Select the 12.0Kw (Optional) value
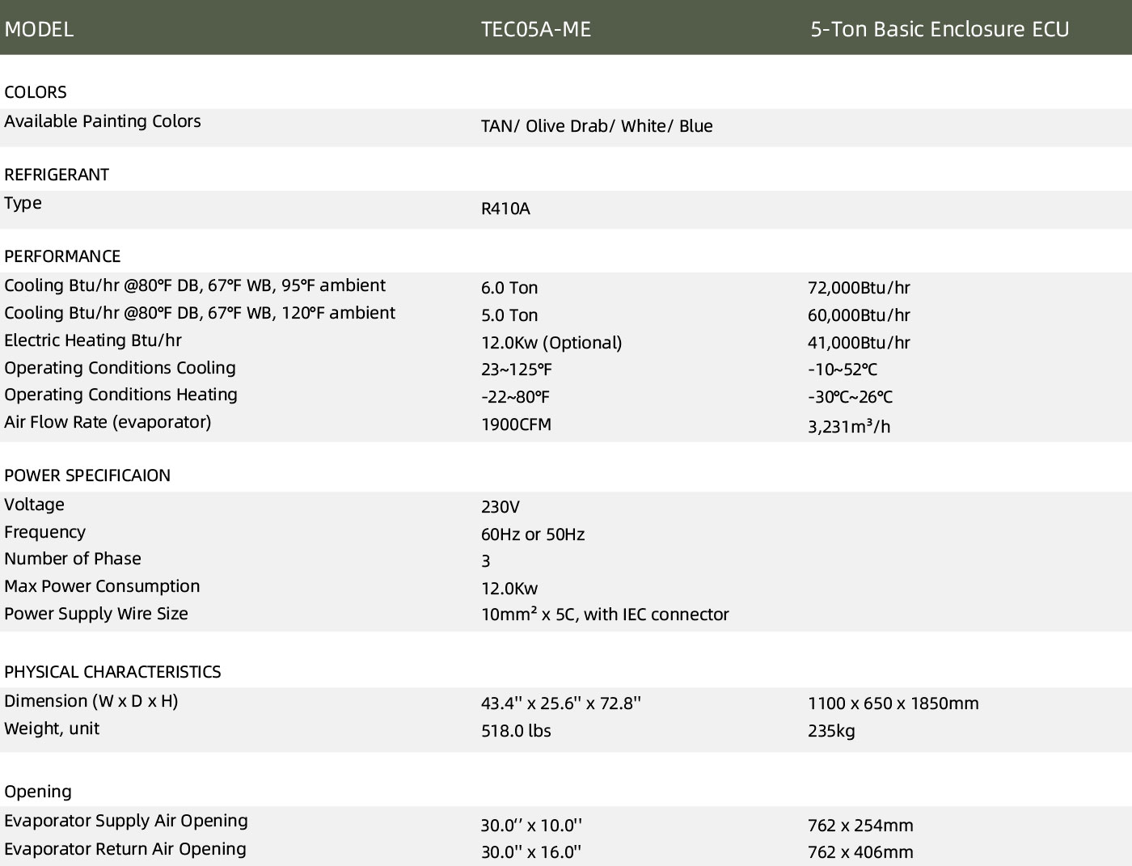Image resolution: width=1132 pixels, height=866 pixels. (x=551, y=343)
